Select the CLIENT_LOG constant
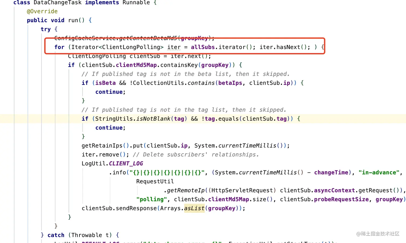The image size is (406, 243). click(126, 163)
